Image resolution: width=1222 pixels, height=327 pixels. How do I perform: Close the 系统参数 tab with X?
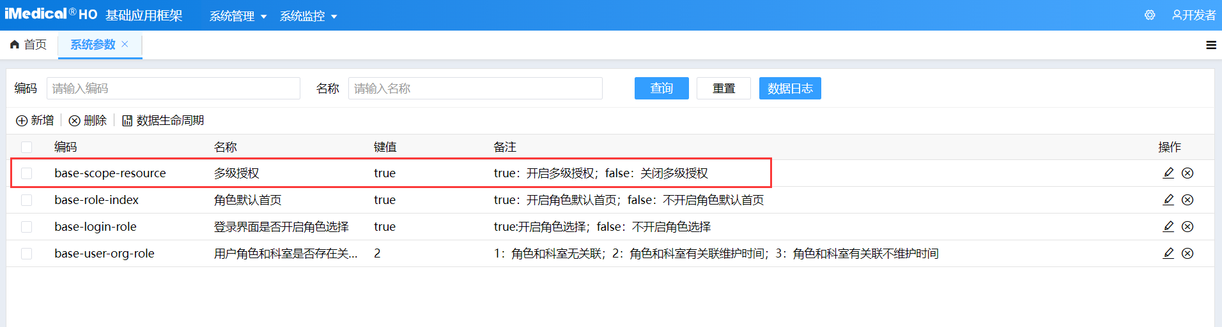point(125,44)
